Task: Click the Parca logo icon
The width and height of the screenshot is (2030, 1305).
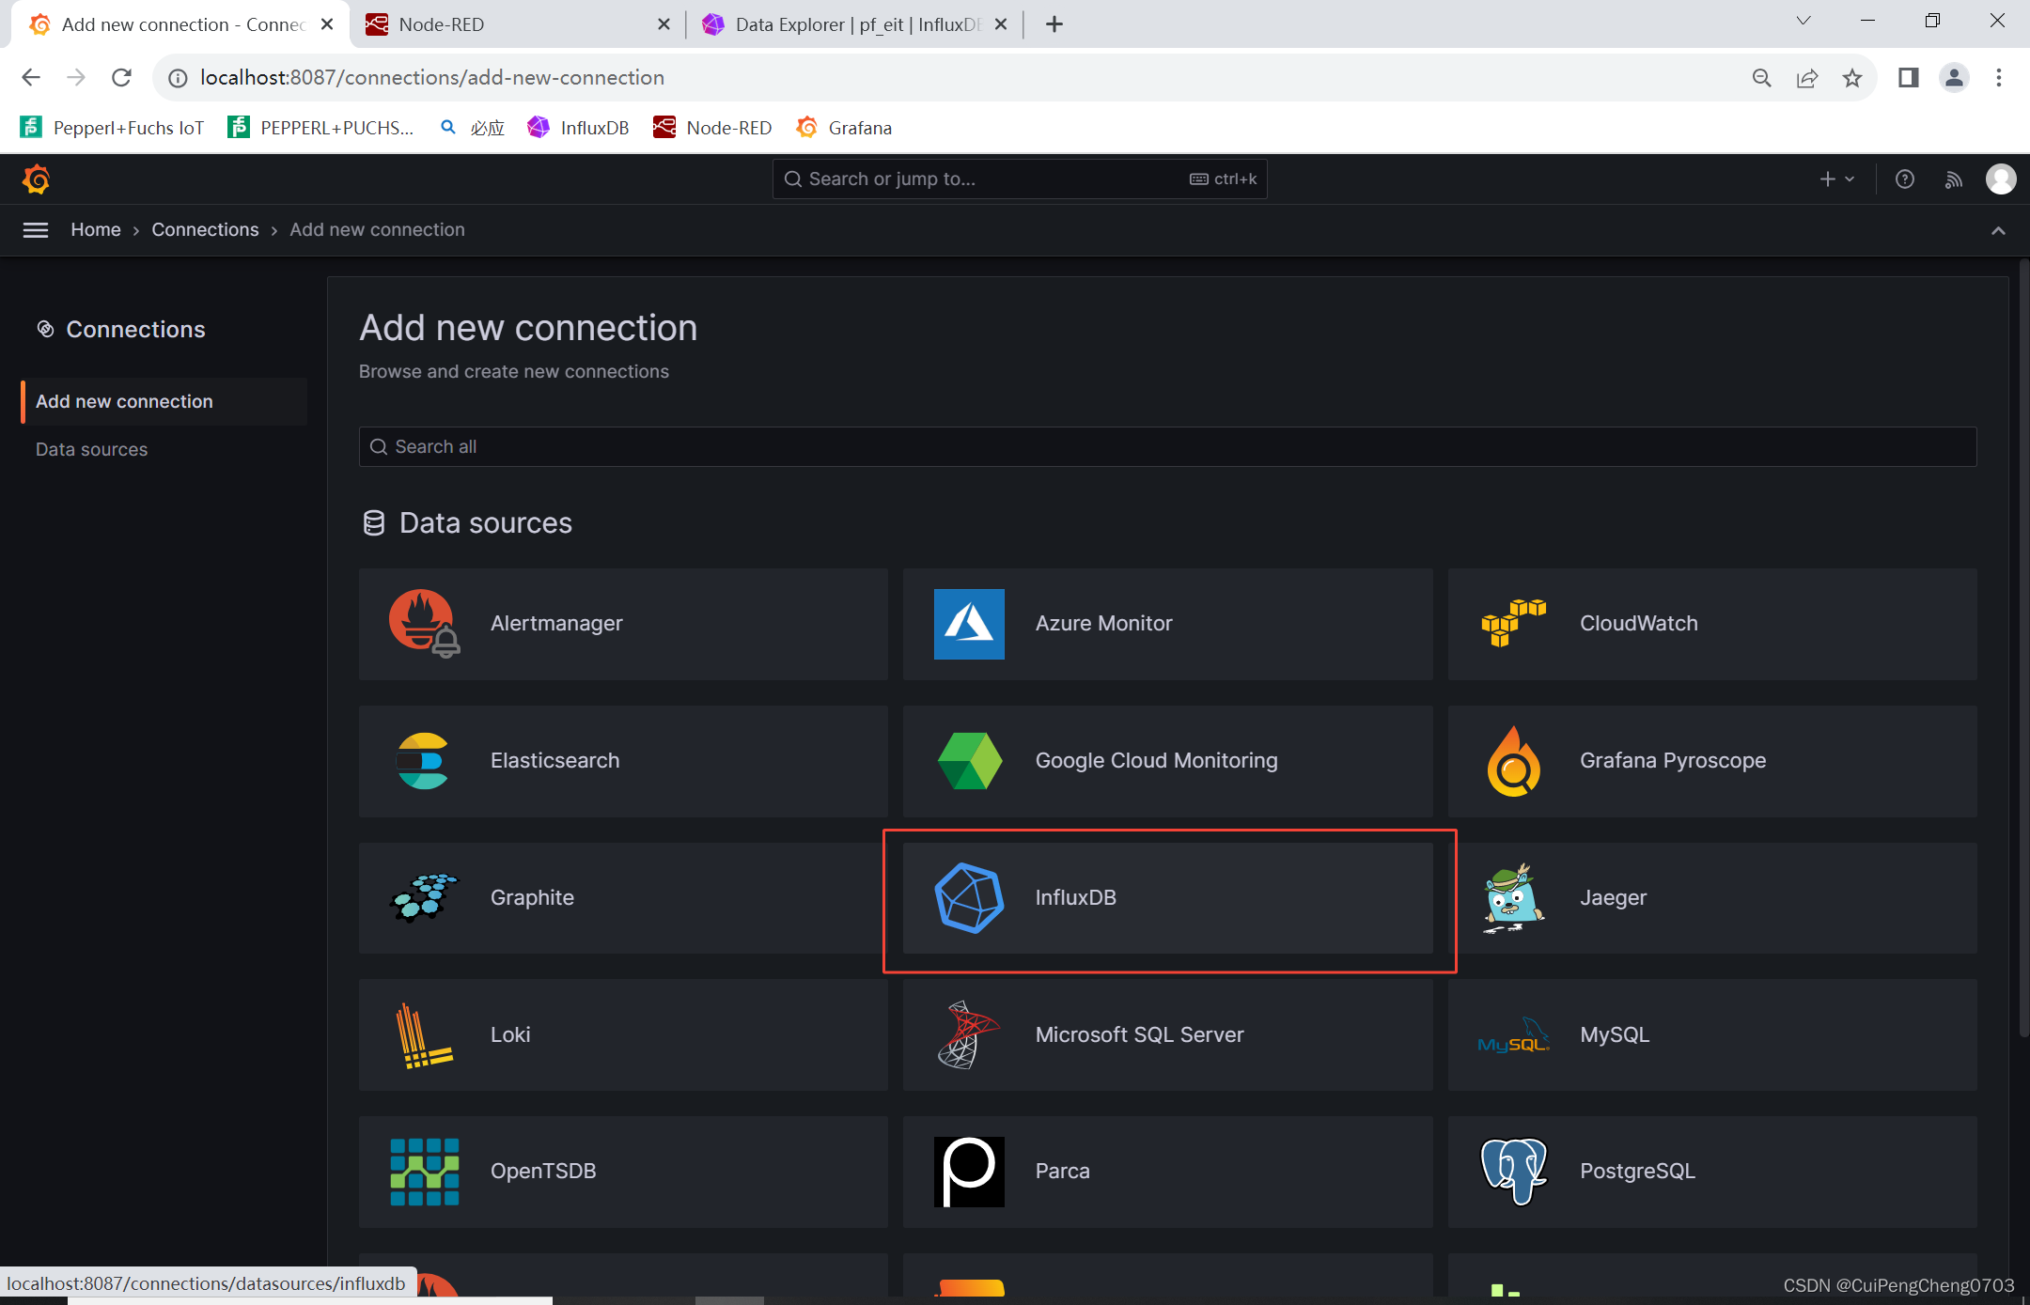Action: (x=969, y=1172)
